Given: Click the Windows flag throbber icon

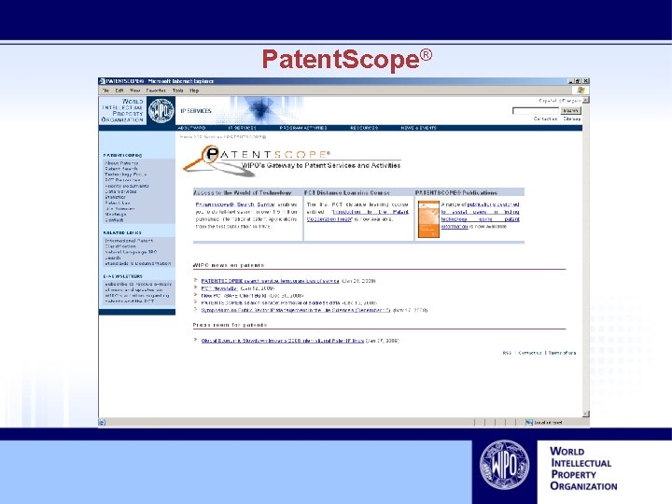Looking at the screenshot, I should point(581,90).
